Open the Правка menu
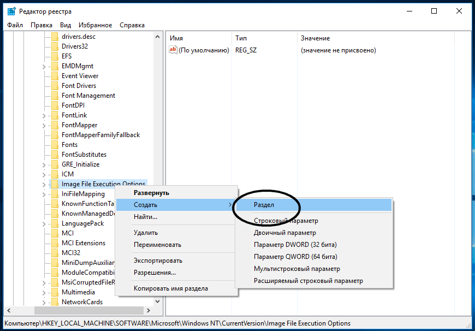 tap(41, 25)
